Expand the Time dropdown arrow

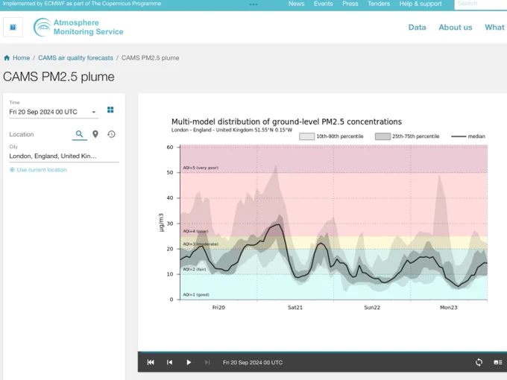[x=94, y=112]
